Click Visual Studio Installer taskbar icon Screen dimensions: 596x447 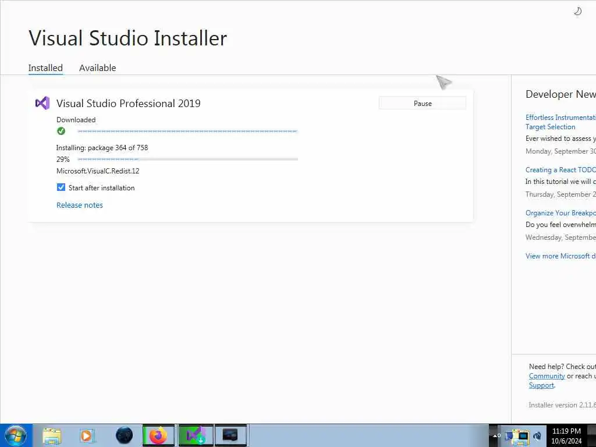click(196, 435)
